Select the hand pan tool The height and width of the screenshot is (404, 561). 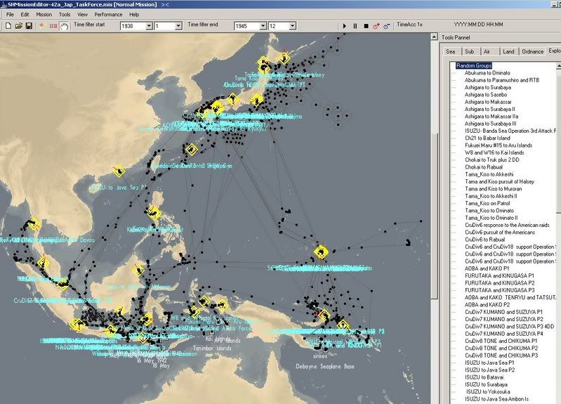click(x=64, y=26)
